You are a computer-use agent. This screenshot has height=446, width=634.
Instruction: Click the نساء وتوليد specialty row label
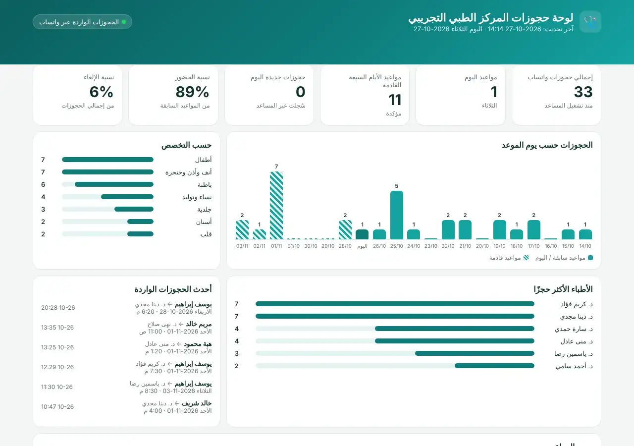click(197, 197)
